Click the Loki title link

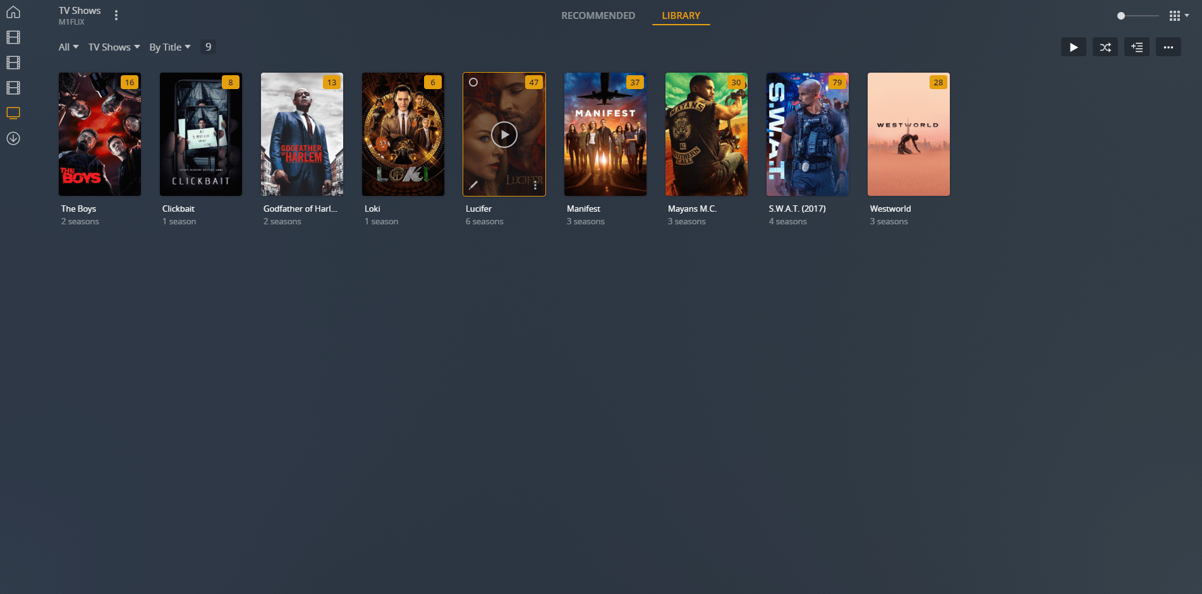[372, 209]
